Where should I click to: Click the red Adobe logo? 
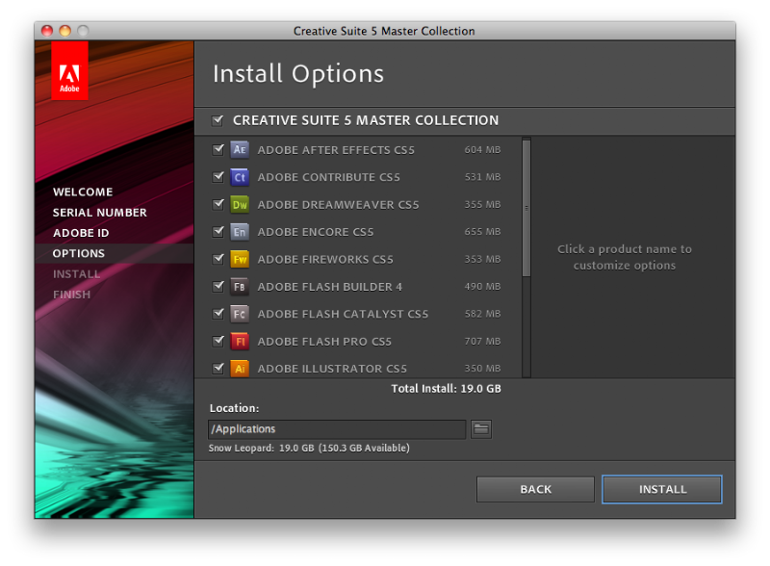69,71
